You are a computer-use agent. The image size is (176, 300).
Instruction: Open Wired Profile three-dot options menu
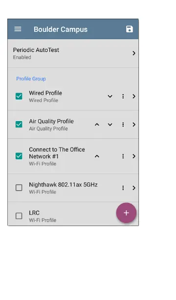point(123,96)
